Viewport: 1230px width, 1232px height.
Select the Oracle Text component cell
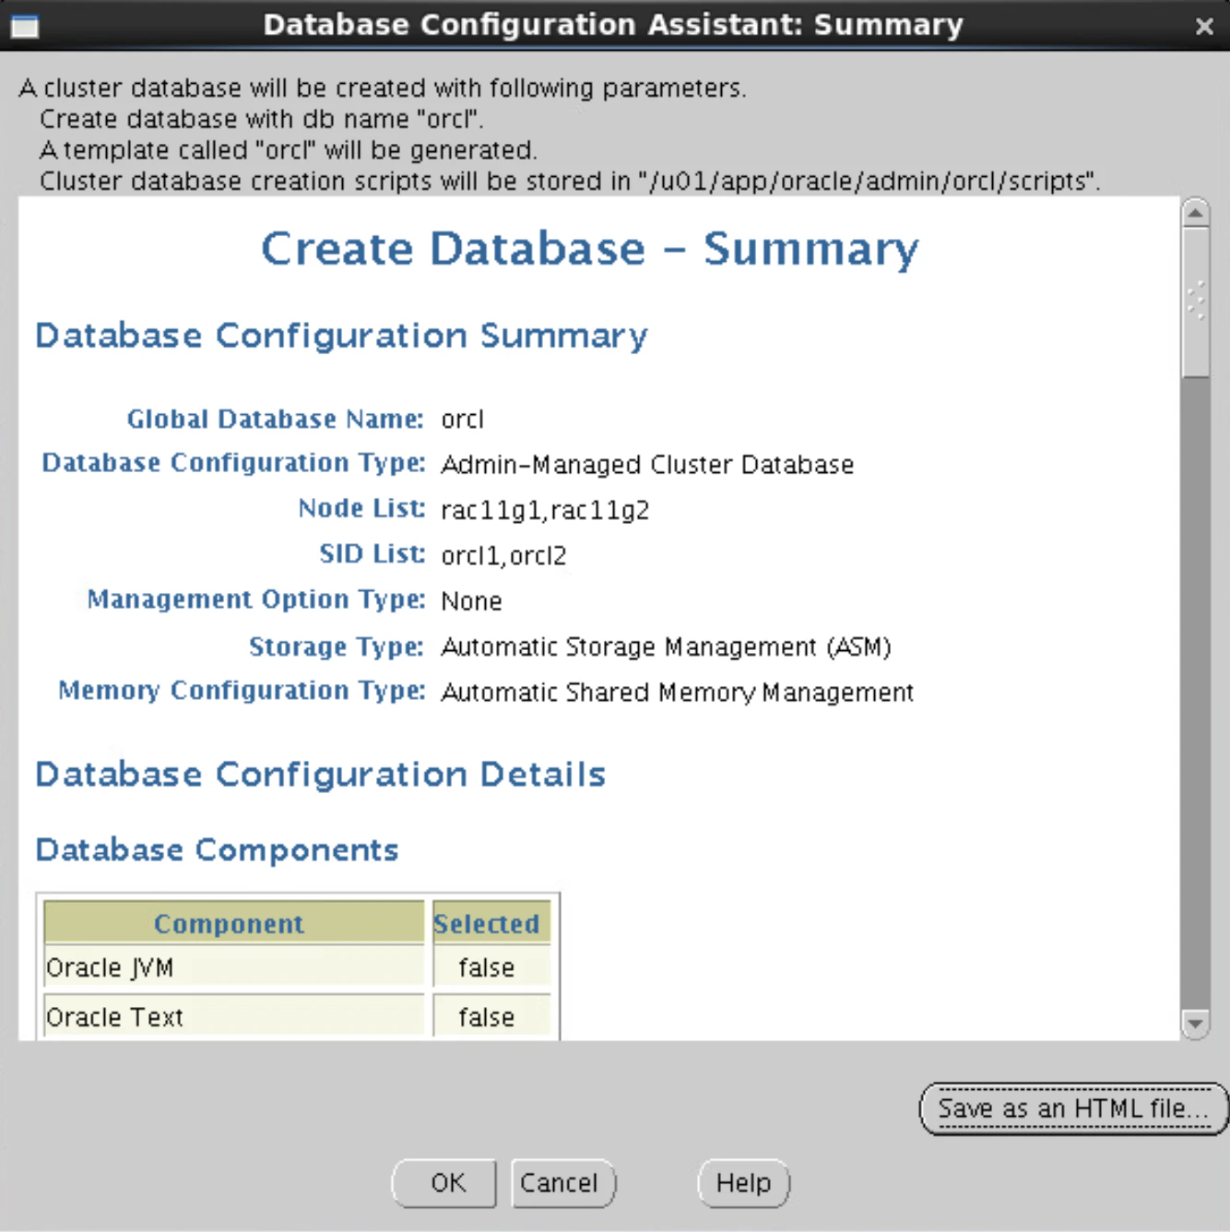pyautogui.click(x=234, y=1016)
